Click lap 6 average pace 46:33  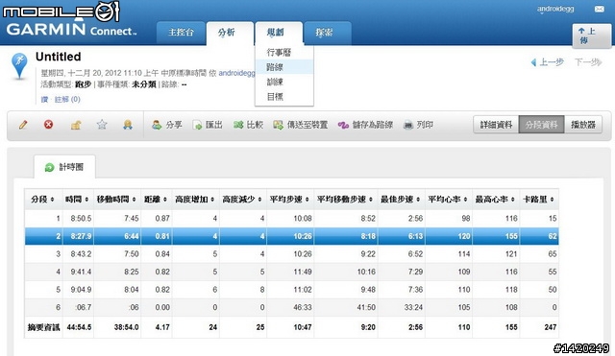[303, 307]
